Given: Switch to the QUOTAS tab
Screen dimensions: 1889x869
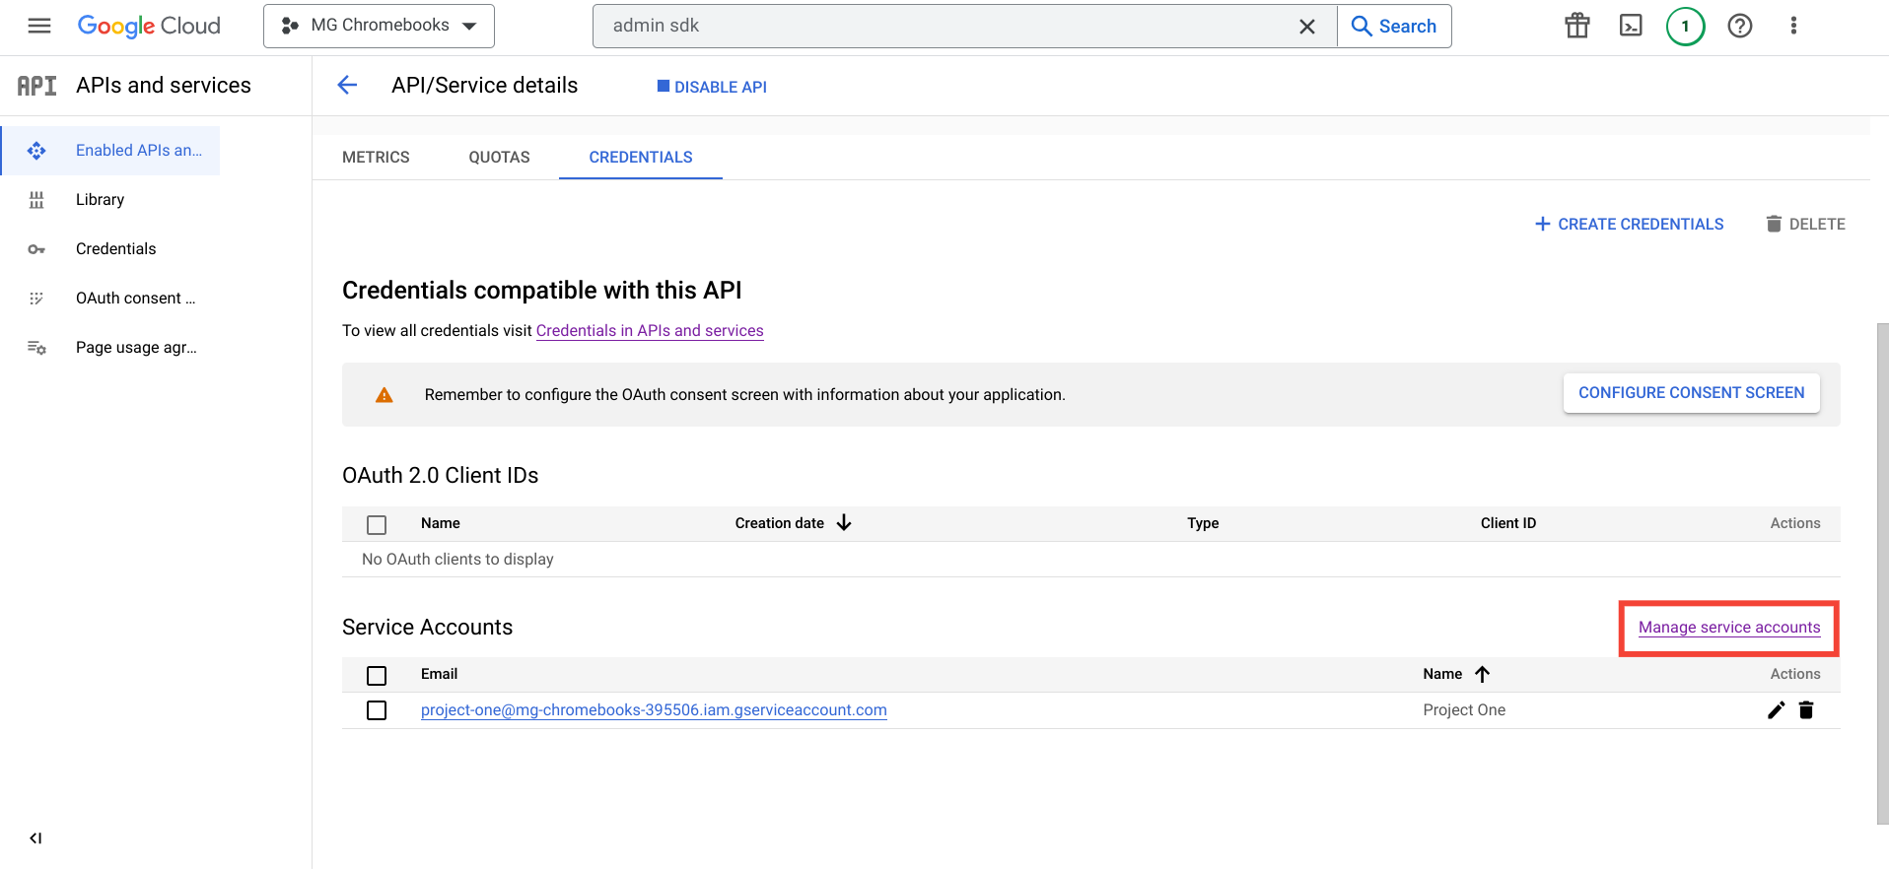Looking at the screenshot, I should pyautogui.click(x=499, y=158).
